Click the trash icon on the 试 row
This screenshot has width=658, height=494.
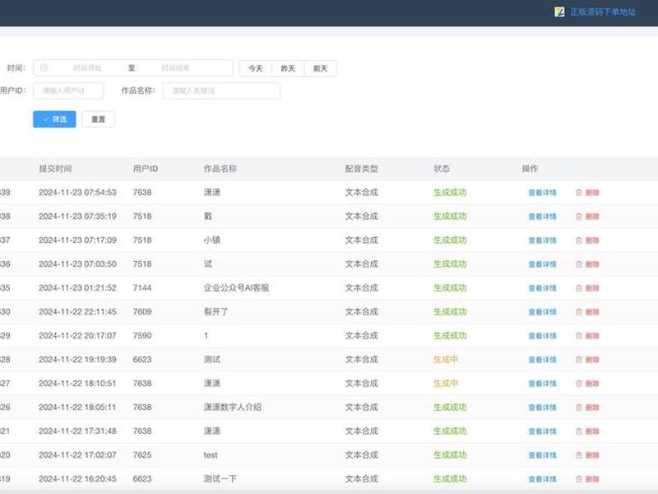pos(579,264)
